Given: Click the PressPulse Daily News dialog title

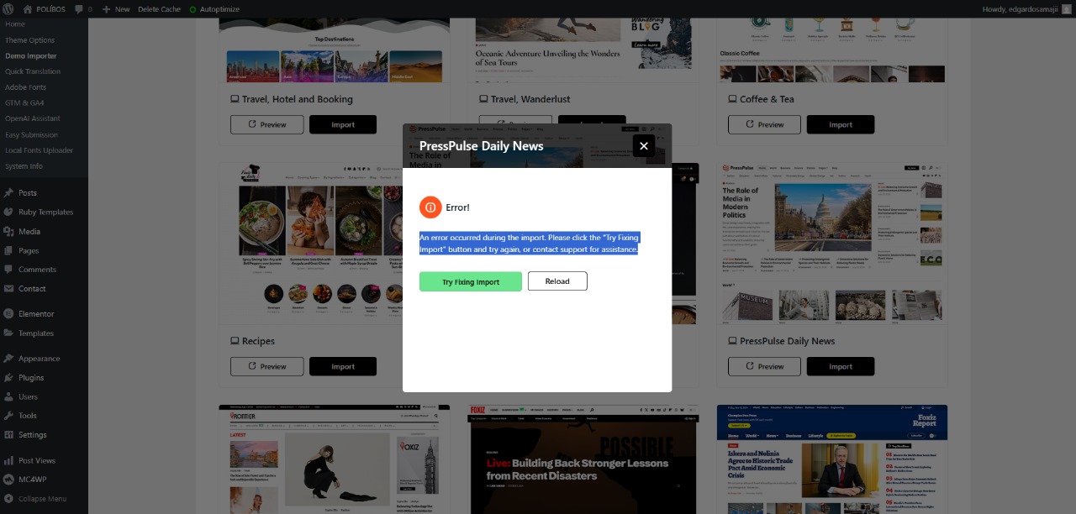Looking at the screenshot, I should pyautogui.click(x=482, y=146).
